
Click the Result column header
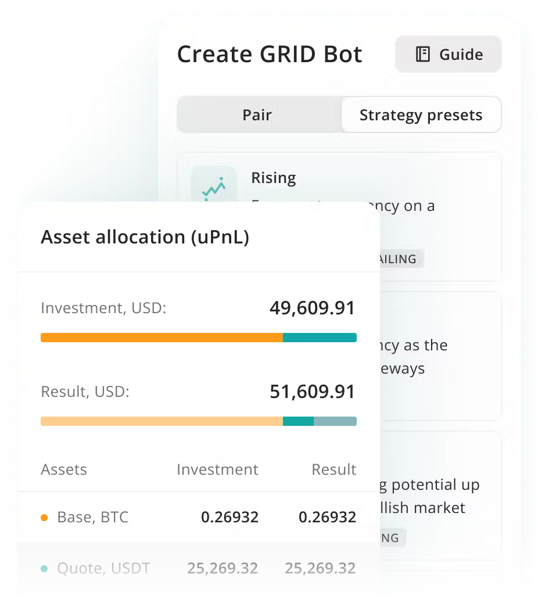click(333, 469)
